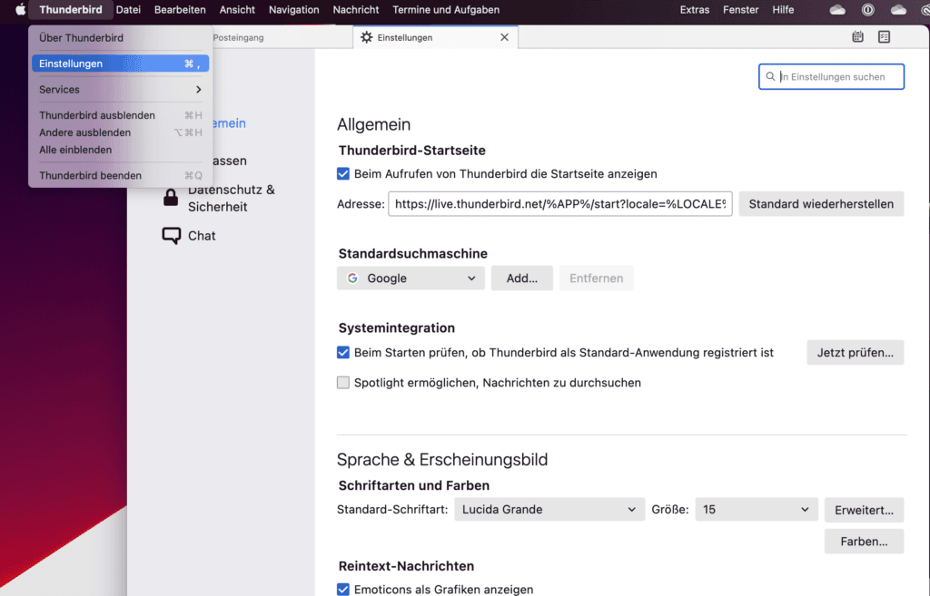The height and width of the screenshot is (596, 930).
Task: Open the Größe font size dropdown
Action: tap(756, 510)
